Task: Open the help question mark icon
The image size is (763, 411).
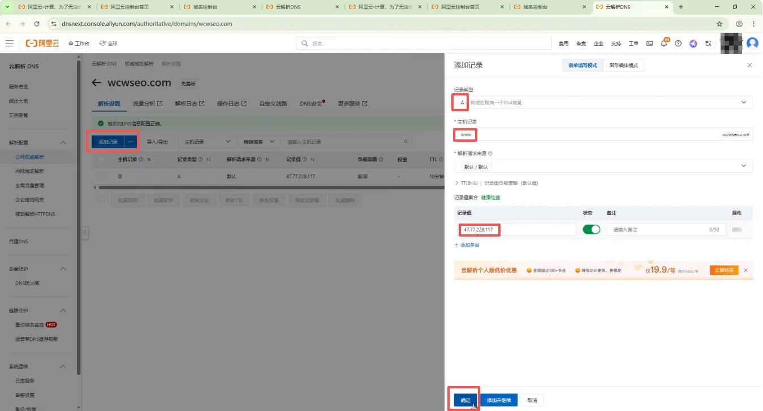Action: click(678, 43)
